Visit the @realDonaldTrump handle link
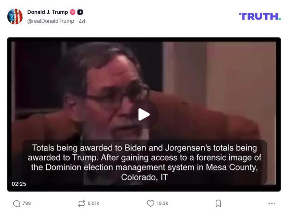Viewport: 288px width, 217px height. tap(51, 21)
